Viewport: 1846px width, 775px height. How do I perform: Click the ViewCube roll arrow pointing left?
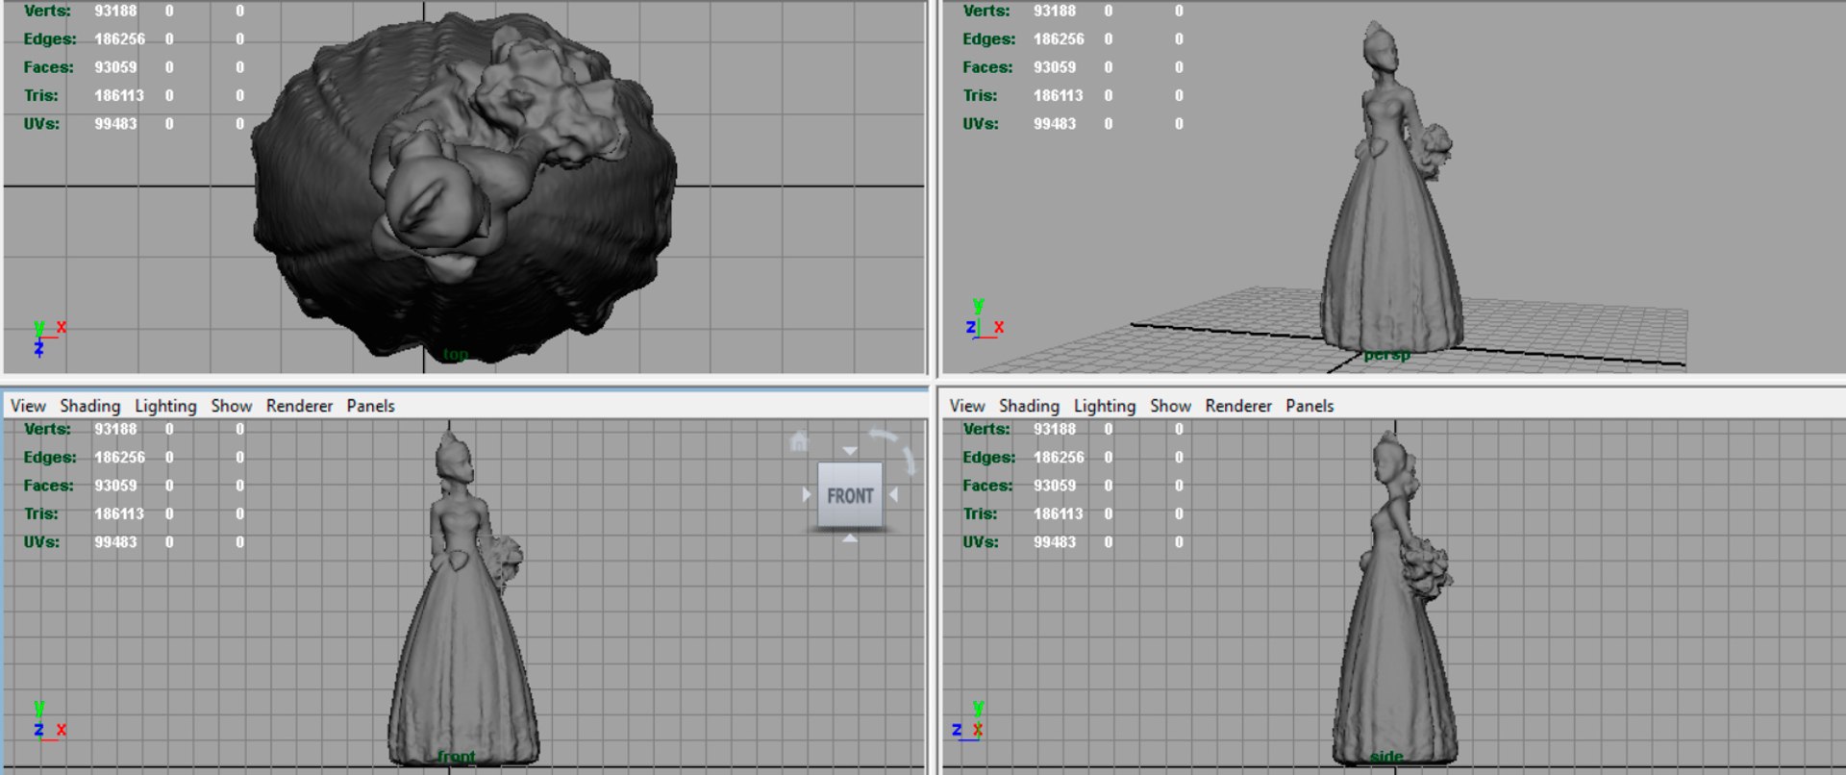[883, 435]
